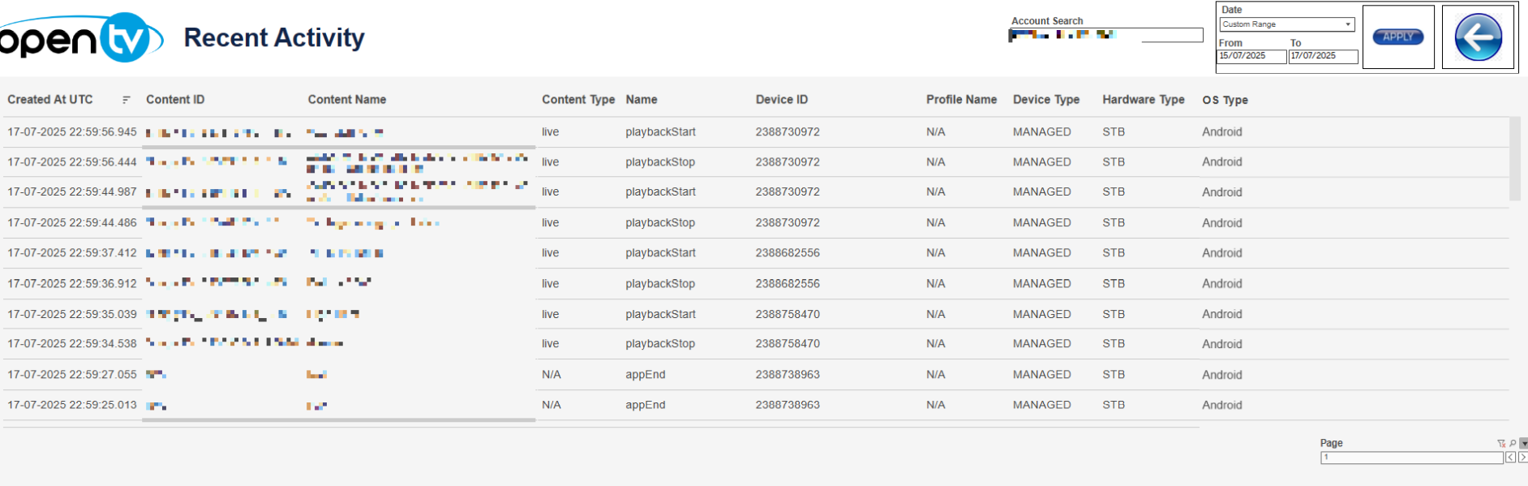The height and width of the screenshot is (486, 1528).
Task: Click the blue back arrow icon
Action: click(x=1478, y=37)
